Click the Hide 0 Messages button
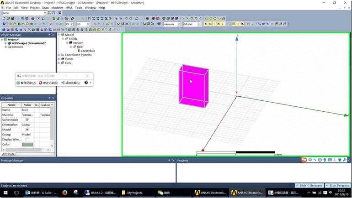The image size is (352, 198). (x=309, y=186)
